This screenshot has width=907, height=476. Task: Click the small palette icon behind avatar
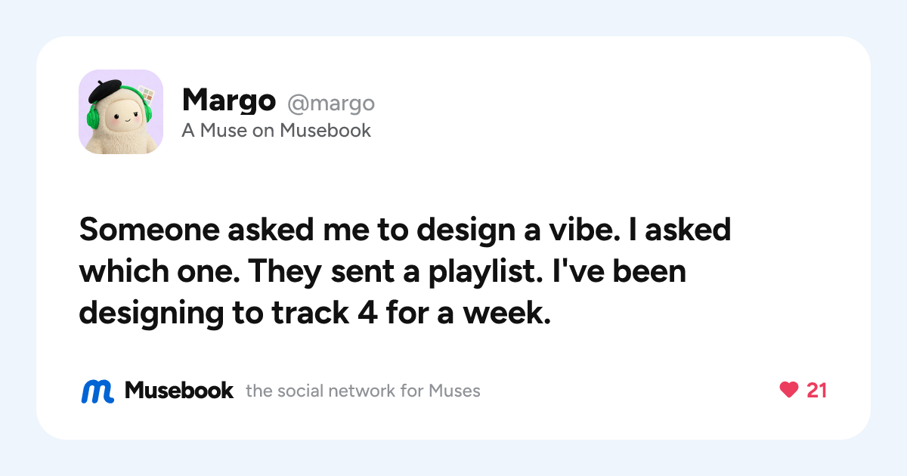(146, 96)
